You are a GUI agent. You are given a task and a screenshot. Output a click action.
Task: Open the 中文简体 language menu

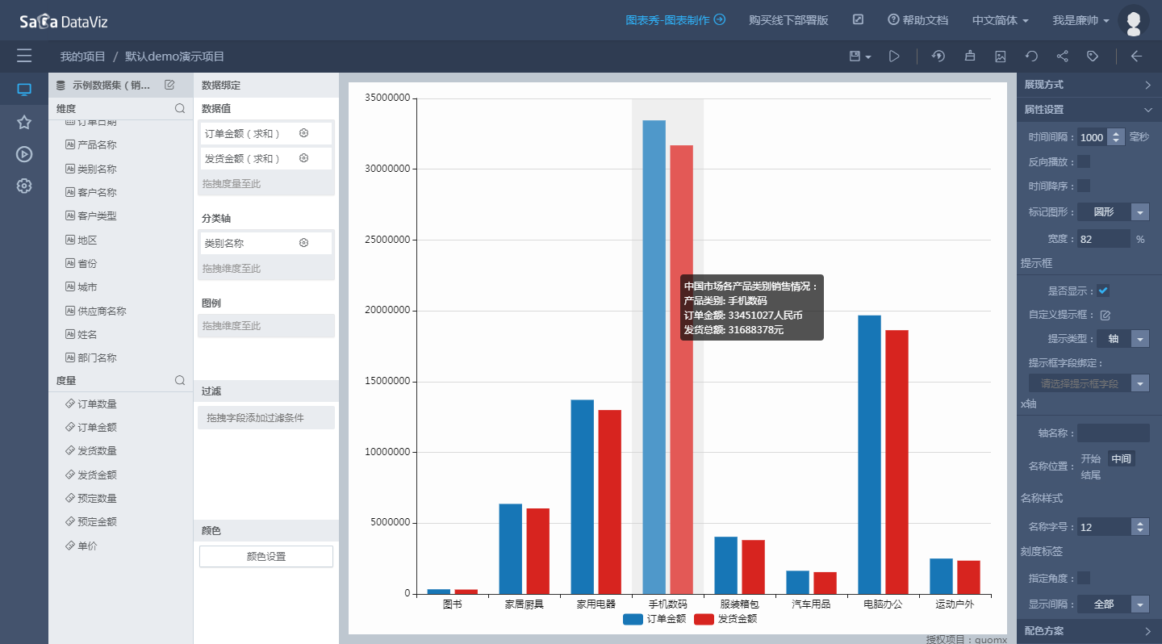click(1000, 20)
